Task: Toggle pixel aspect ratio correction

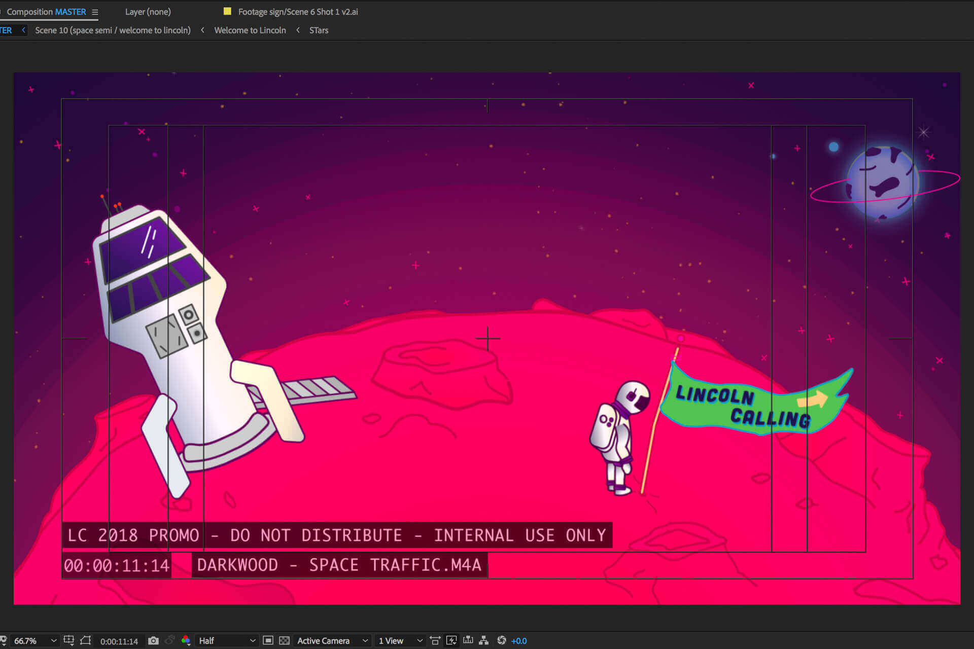Action: click(x=435, y=641)
